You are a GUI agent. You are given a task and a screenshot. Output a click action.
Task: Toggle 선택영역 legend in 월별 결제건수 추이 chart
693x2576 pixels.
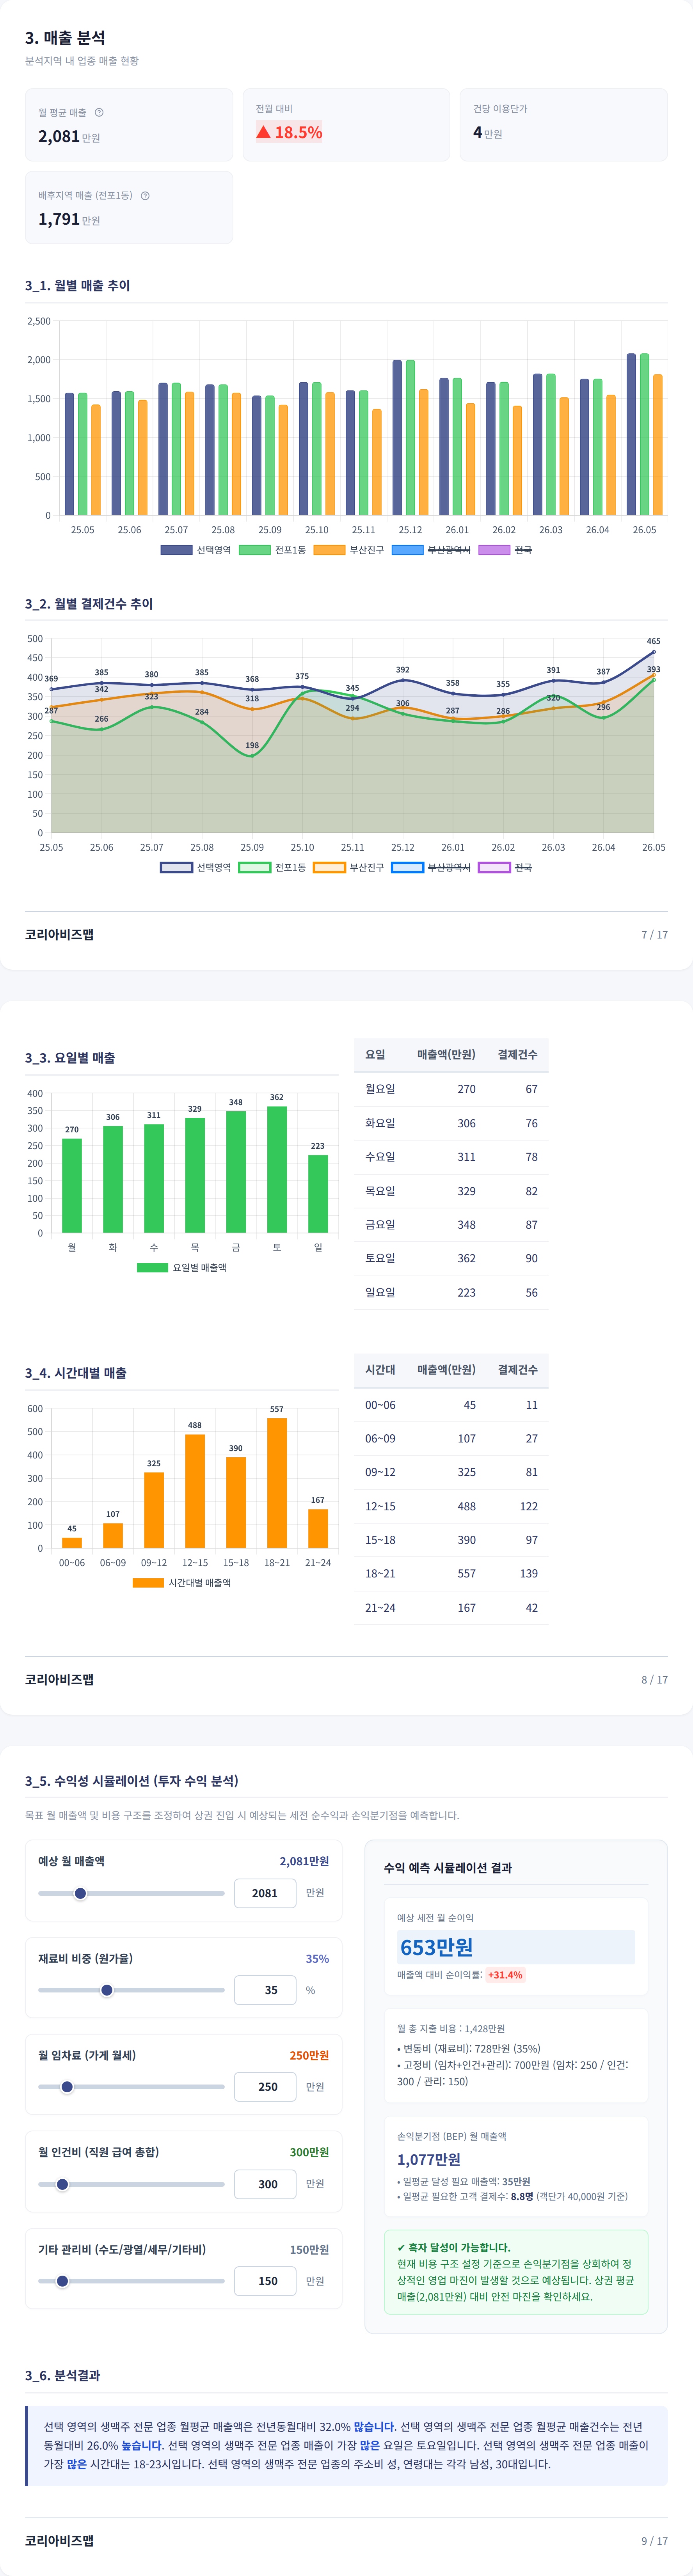click(196, 867)
